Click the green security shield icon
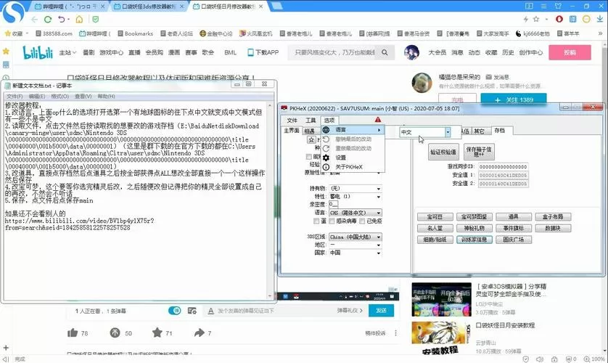This screenshot has height=363, width=608. point(95,20)
